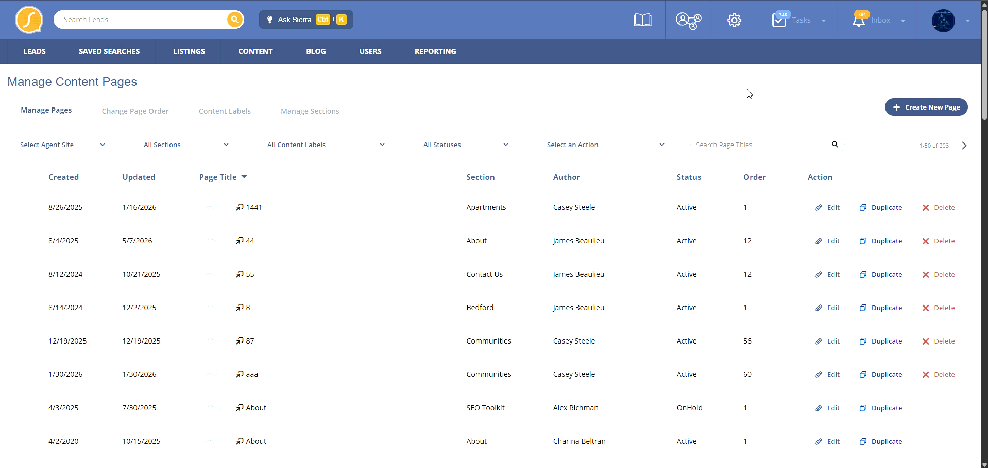The image size is (988, 468).
Task: Open All Sections dropdown
Action: coord(186,145)
